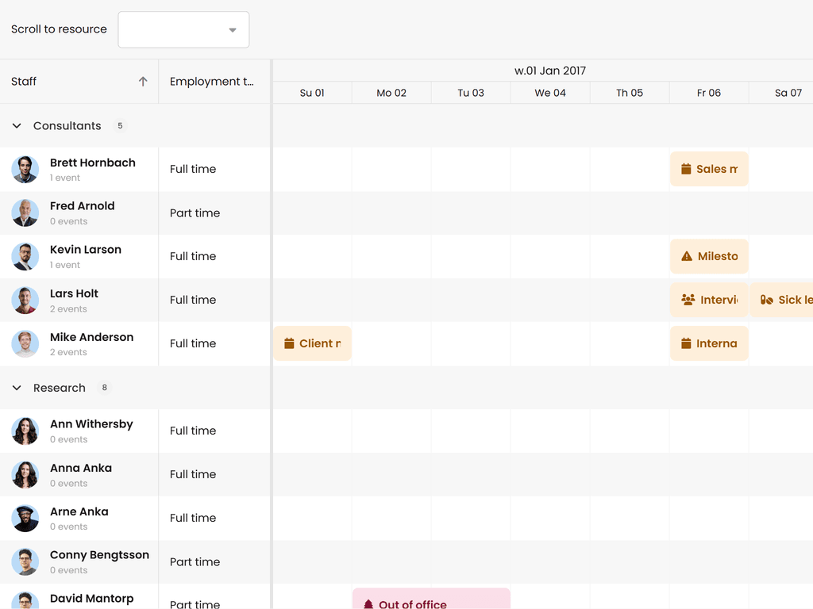The width and height of the screenshot is (813, 609).
Task: Click Brett Hornbach's avatar
Action: (25, 169)
